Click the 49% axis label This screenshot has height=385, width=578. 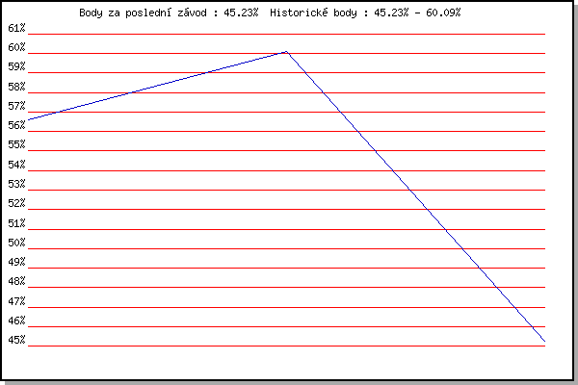tap(16, 262)
